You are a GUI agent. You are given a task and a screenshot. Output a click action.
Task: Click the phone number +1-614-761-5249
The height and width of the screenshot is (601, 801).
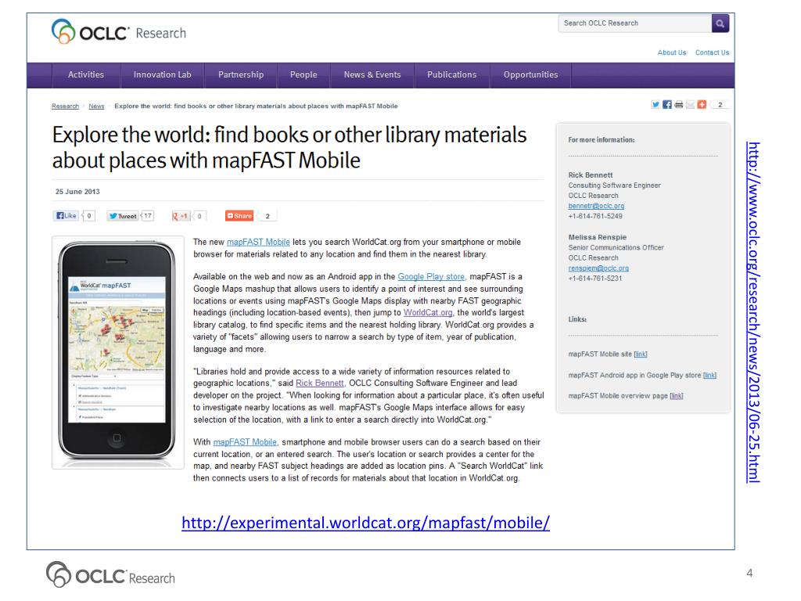point(595,216)
